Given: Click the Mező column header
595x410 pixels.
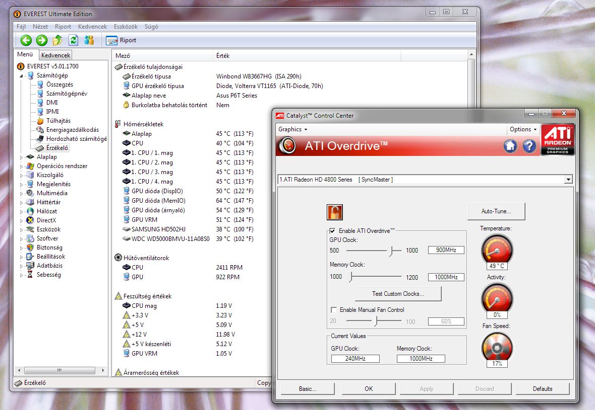Looking at the screenshot, I should coord(162,56).
